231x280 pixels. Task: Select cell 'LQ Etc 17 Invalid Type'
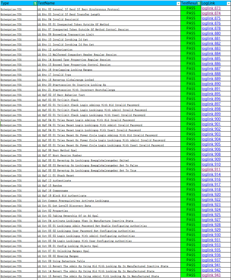click(109, 74)
